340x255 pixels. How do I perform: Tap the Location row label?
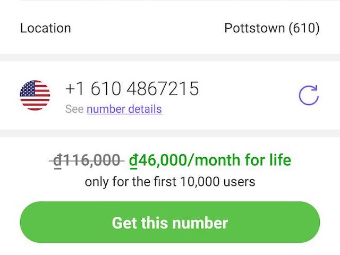(45, 28)
